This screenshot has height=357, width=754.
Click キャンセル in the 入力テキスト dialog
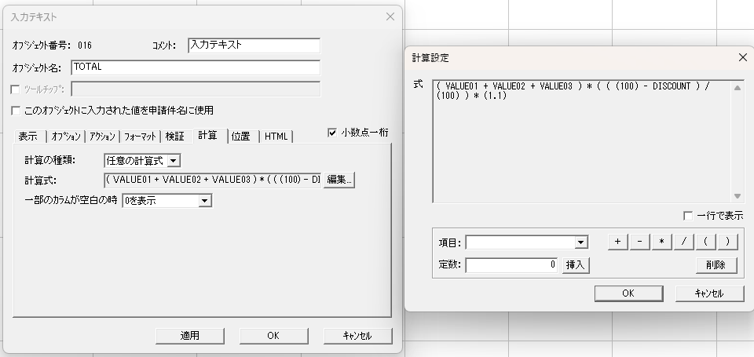(358, 336)
